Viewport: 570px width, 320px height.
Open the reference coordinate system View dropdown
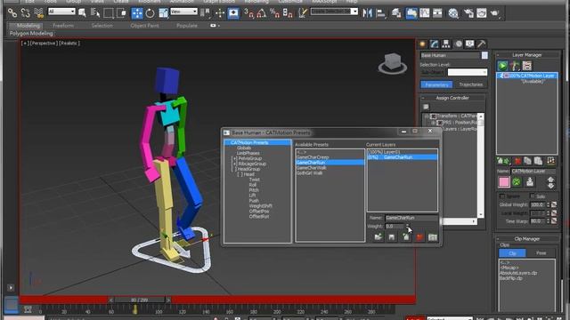[x=184, y=12]
